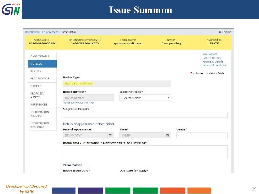Click the Documents / Information / Clarifications text area
Screen dimensions: 259x194
pos(145,152)
